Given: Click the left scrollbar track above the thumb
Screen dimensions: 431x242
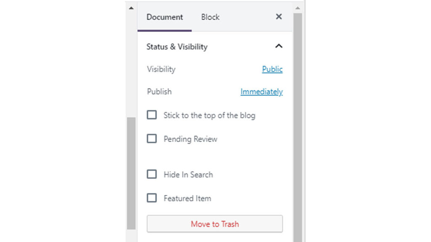Looking at the screenshot, I should [x=131, y=63].
